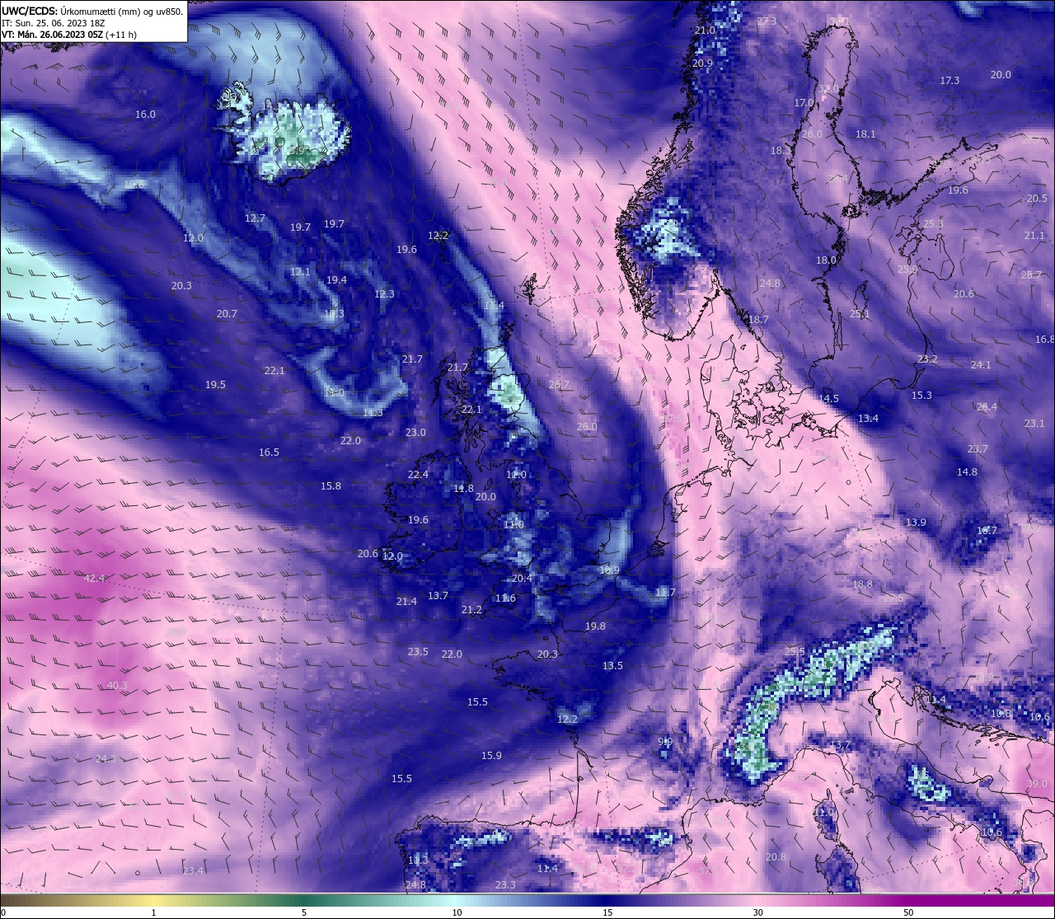This screenshot has height=919, width=1055.
Task: Click the 'VT: Mán. 26.06.2023 05Z (+11 h)' line
Action: tap(69, 35)
